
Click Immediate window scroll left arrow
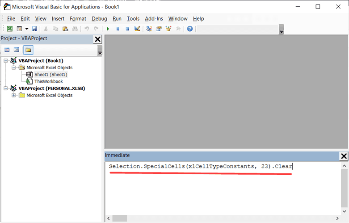click(x=109, y=219)
